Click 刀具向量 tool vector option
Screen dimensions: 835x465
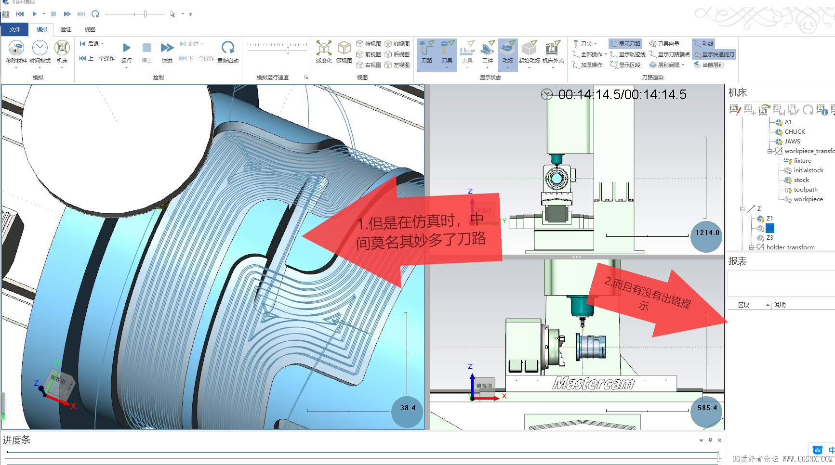[664, 44]
